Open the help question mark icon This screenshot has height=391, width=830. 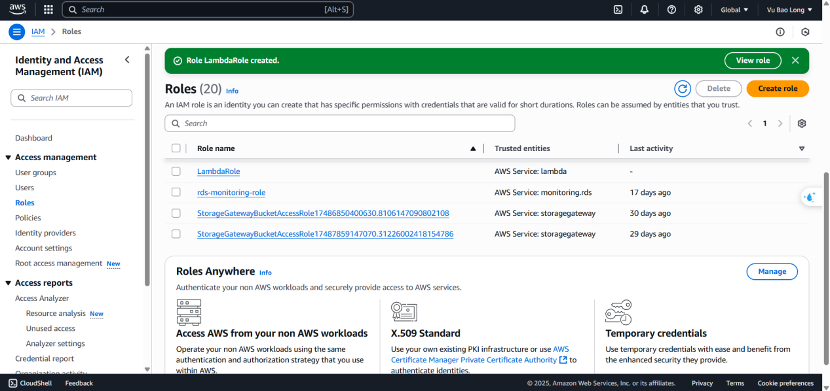click(x=671, y=10)
